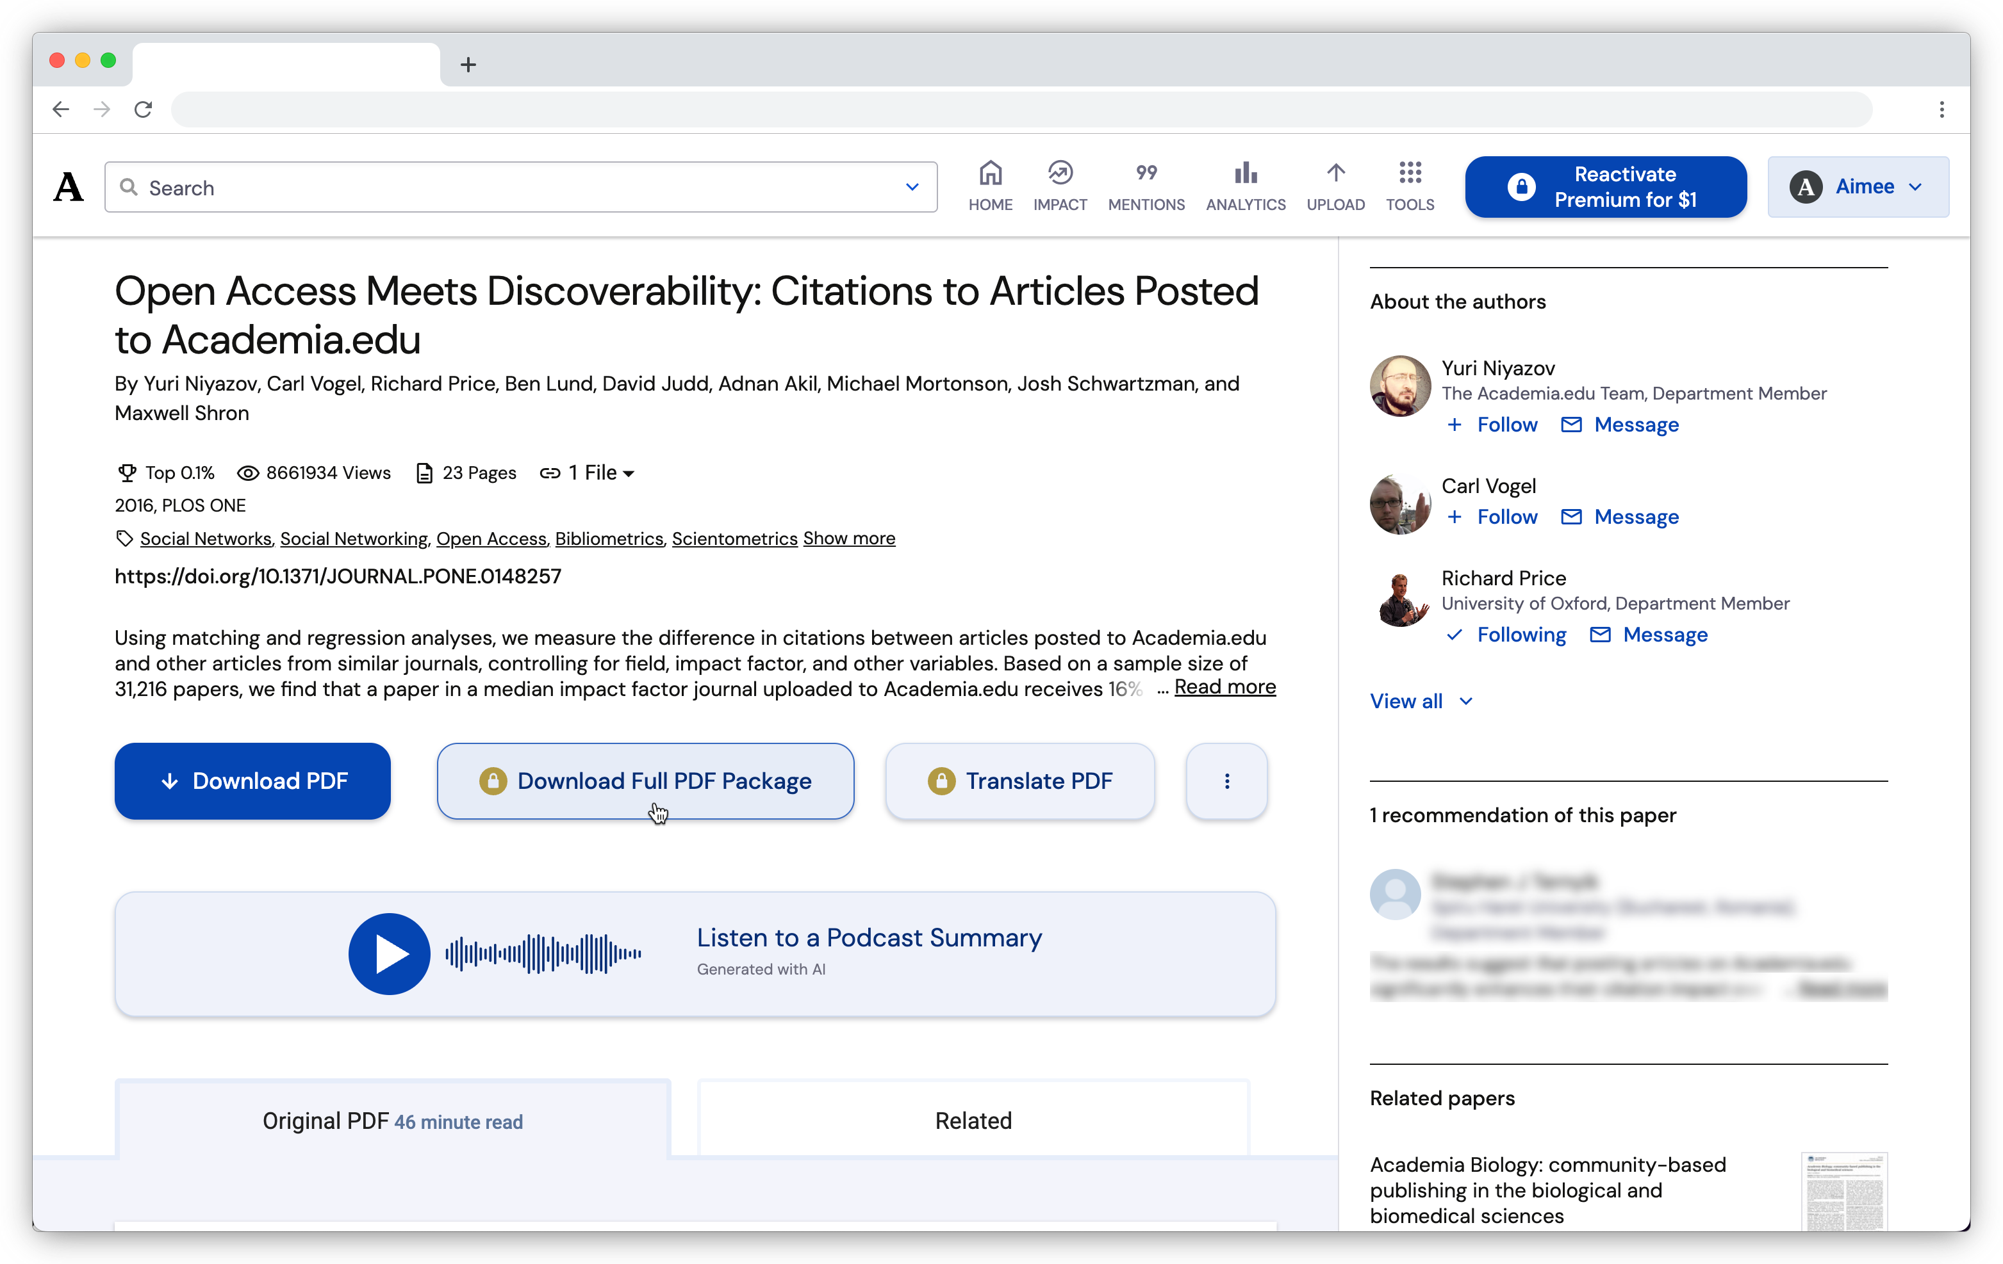Open the Social Networks tag
Image resolution: width=2003 pixels, height=1264 pixels.
[x=206, y=539]
